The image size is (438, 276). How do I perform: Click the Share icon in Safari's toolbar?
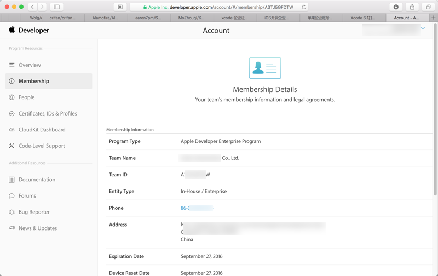(x=412, y=7)
